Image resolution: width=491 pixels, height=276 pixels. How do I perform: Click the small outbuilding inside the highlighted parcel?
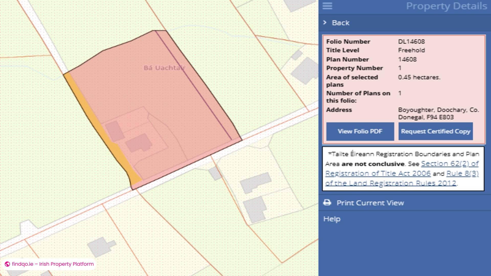pos(115,131)
